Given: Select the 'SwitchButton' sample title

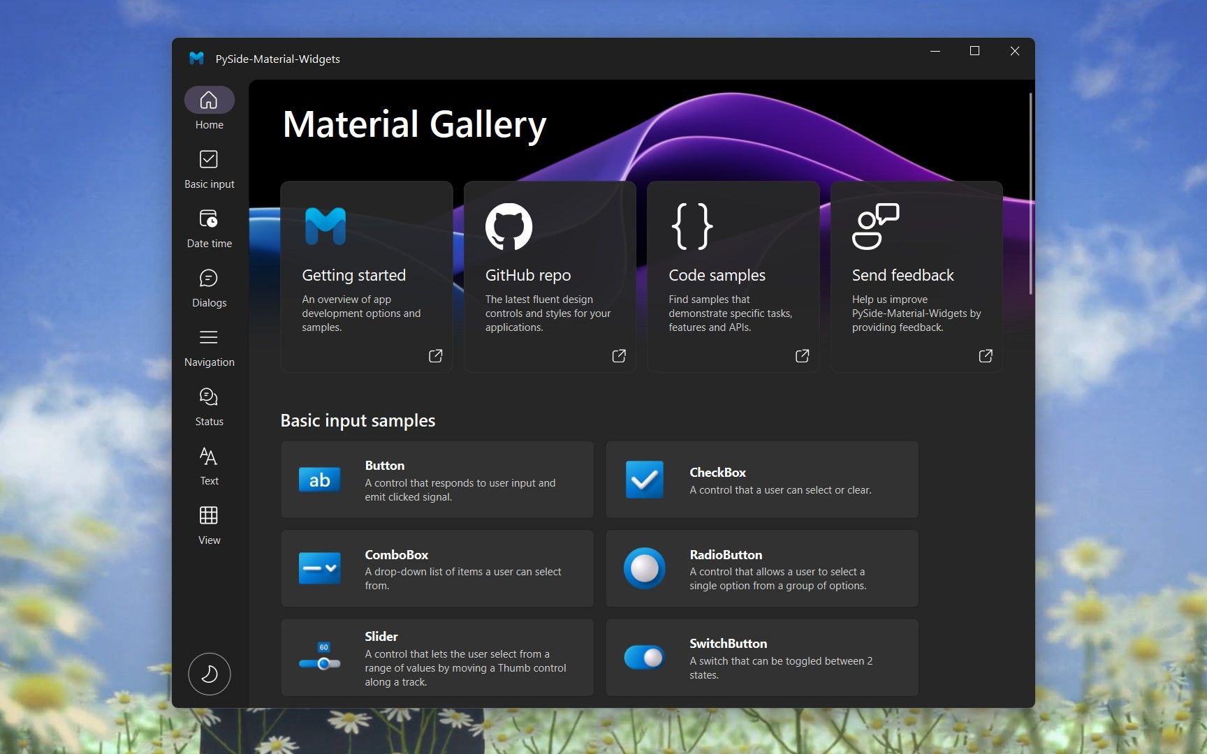Looking at the screenshot, I should pos(728,644).
